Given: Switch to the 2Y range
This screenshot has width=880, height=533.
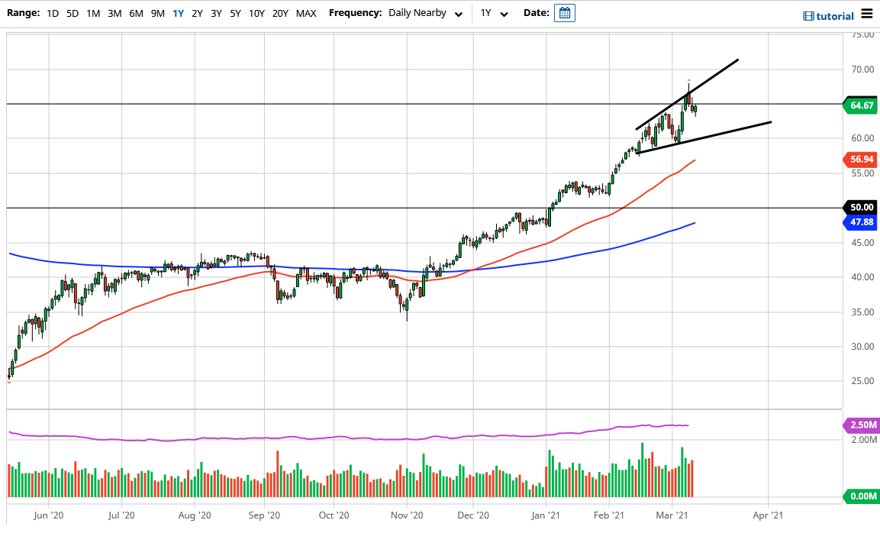Looking at the screenshot, I should pos(197,13).
